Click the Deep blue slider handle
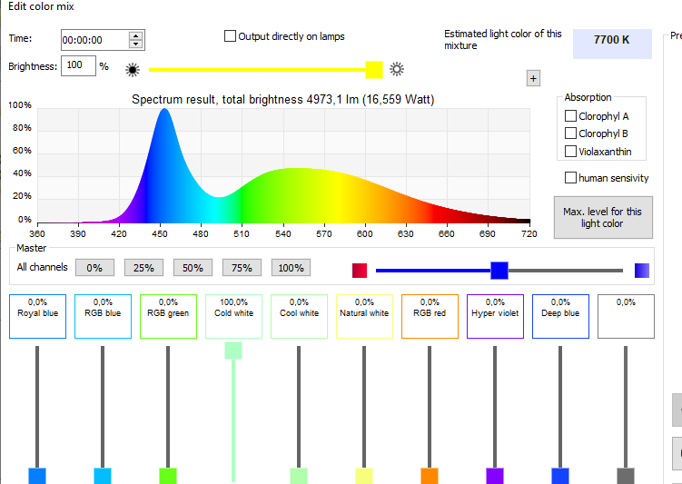Viewport: 682px width, 484px height. (560, 476)
